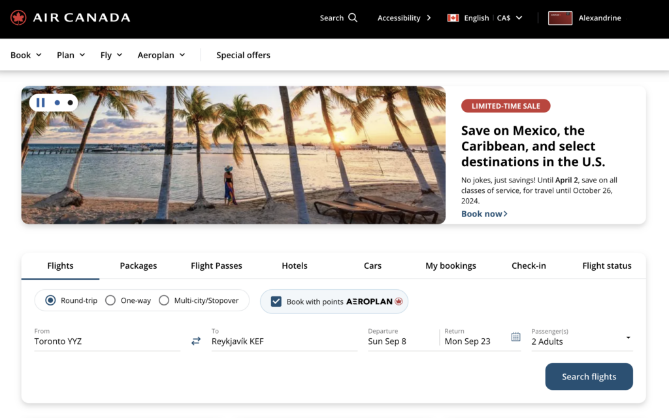Follow the Book now sale link
Image resolution: width=669 pixels, height=418 pixels.
coord(481,213)
